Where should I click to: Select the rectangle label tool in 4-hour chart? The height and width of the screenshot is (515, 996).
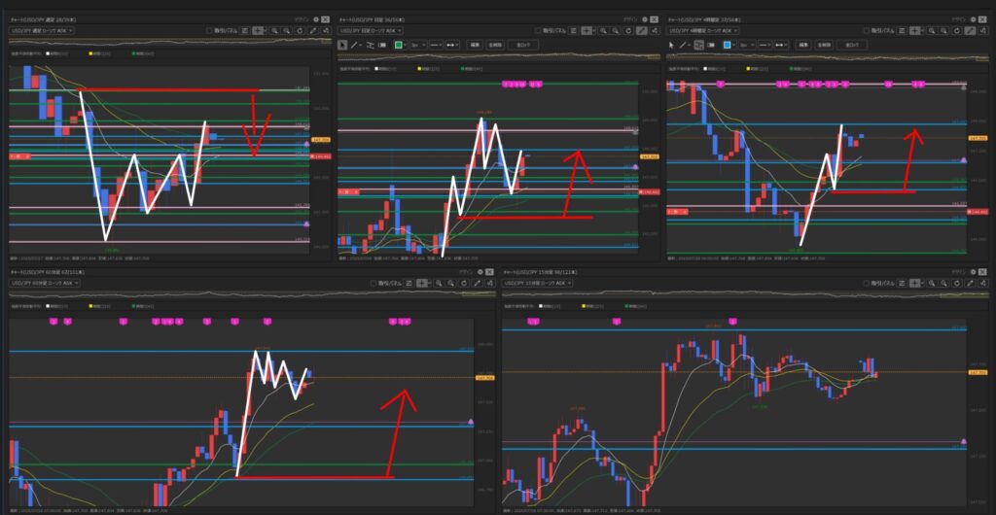(711, 45)
